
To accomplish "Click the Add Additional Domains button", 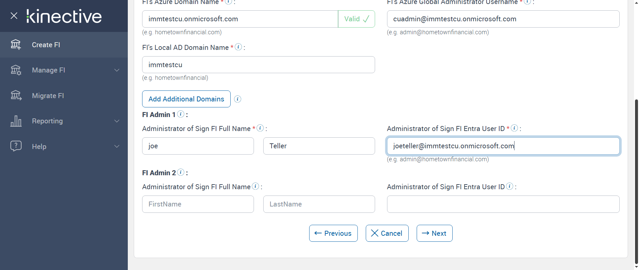I will pos(186,99).
